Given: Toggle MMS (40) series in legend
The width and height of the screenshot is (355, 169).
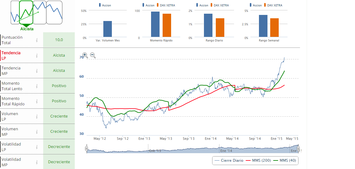Looking at the screenshot, I should [285, 160].
